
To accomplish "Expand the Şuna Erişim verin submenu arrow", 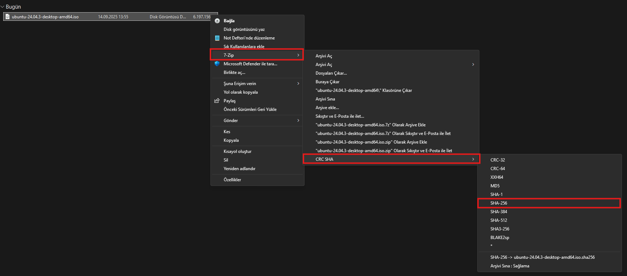I will (x=298, y=84).
